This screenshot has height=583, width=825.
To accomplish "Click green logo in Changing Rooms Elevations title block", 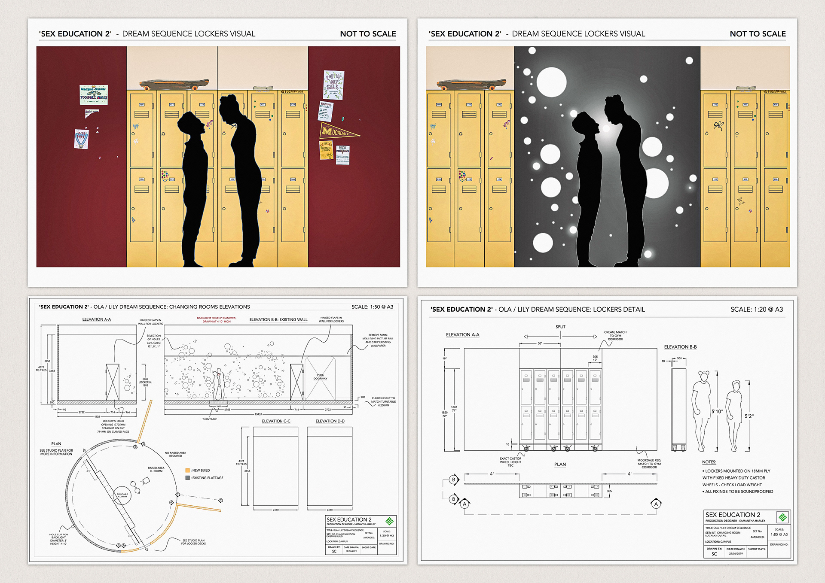I will [390, 521].
